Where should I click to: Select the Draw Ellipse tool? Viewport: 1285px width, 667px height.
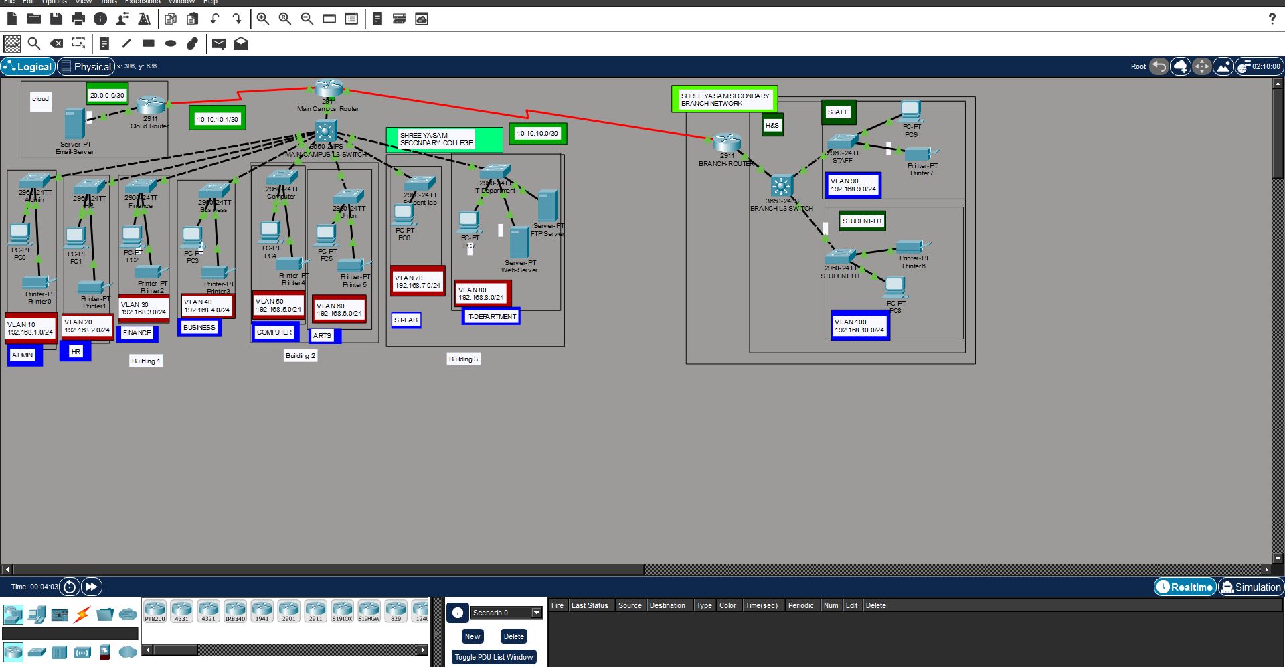click(x=171, y=43)
